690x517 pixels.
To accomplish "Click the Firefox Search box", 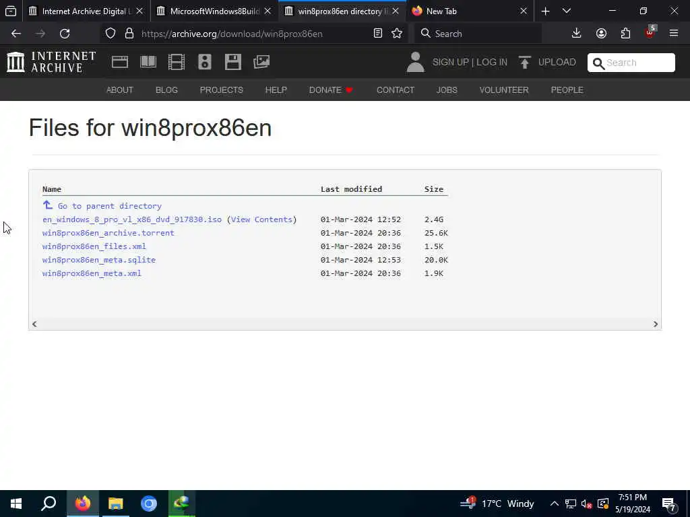I will (x=478, y=34).
